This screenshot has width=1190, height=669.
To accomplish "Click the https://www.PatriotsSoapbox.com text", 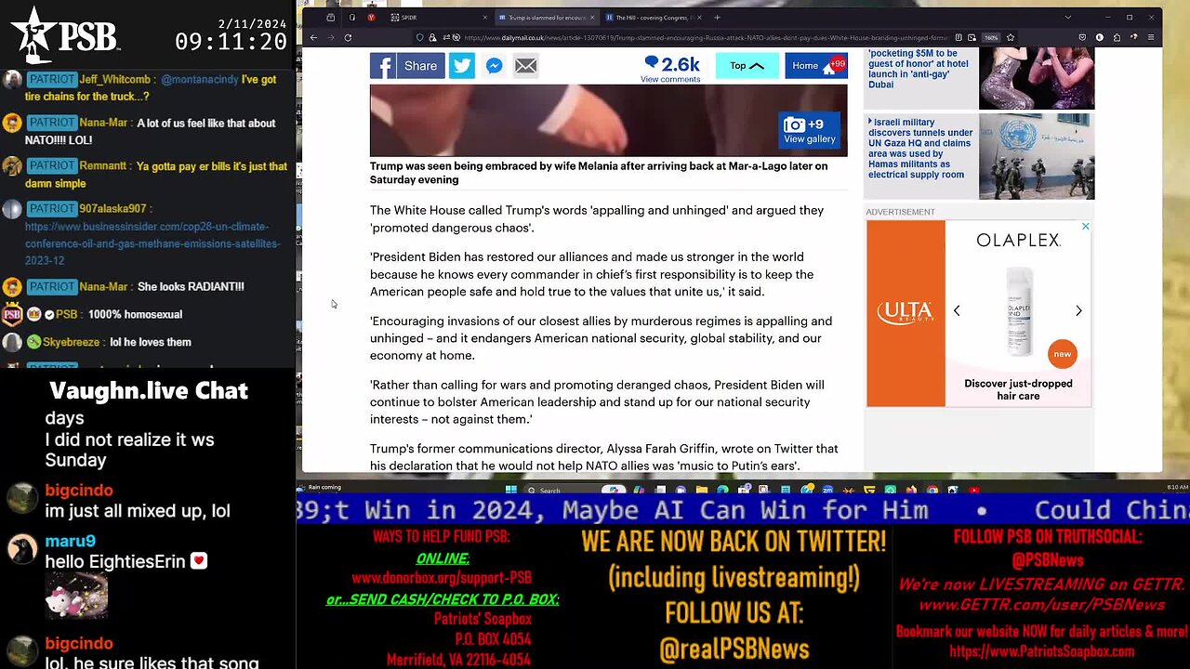I will pos(1041,651).
